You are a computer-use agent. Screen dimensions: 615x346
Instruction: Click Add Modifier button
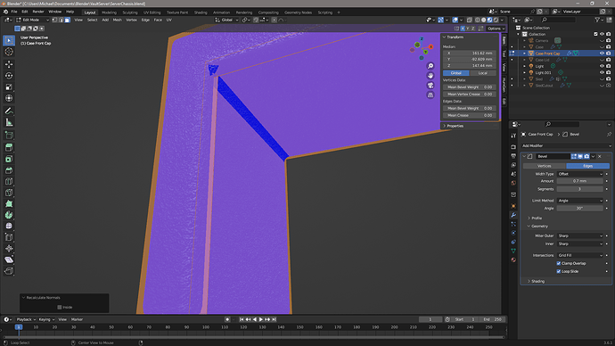pyautogui.click(x=566, y=145)
